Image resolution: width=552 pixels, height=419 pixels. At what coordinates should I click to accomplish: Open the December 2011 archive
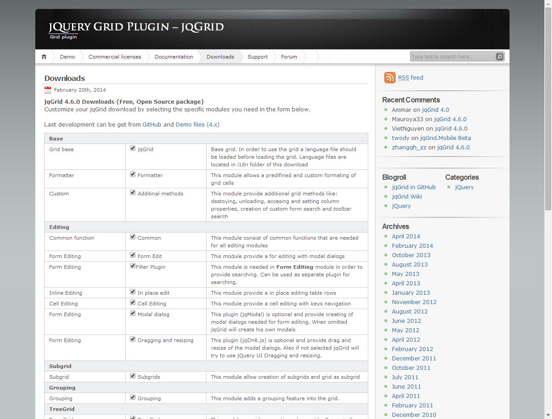tap(414, 359)
